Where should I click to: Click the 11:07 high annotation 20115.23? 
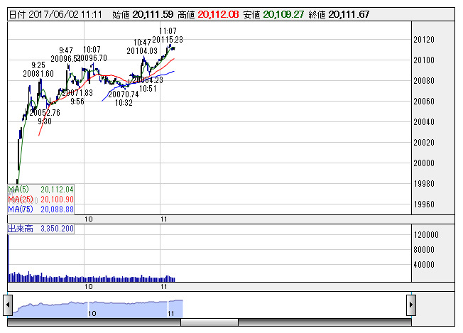[168, 40]
